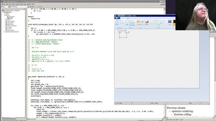Click the Paint zoom slider
216x121 pixels.
coord(200,103)
